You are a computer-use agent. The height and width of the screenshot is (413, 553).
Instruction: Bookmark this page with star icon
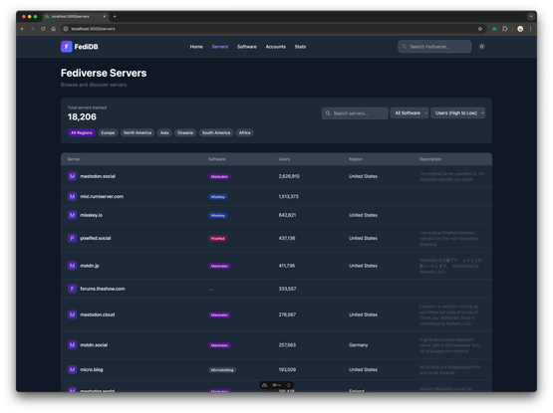(x=480, y=29)
